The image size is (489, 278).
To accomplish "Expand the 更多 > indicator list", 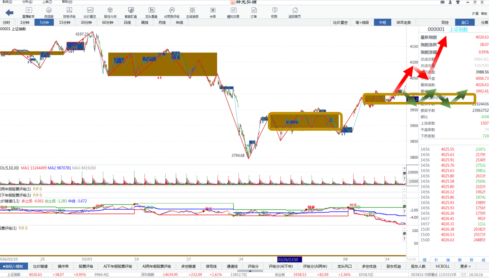I will point(465,266).
